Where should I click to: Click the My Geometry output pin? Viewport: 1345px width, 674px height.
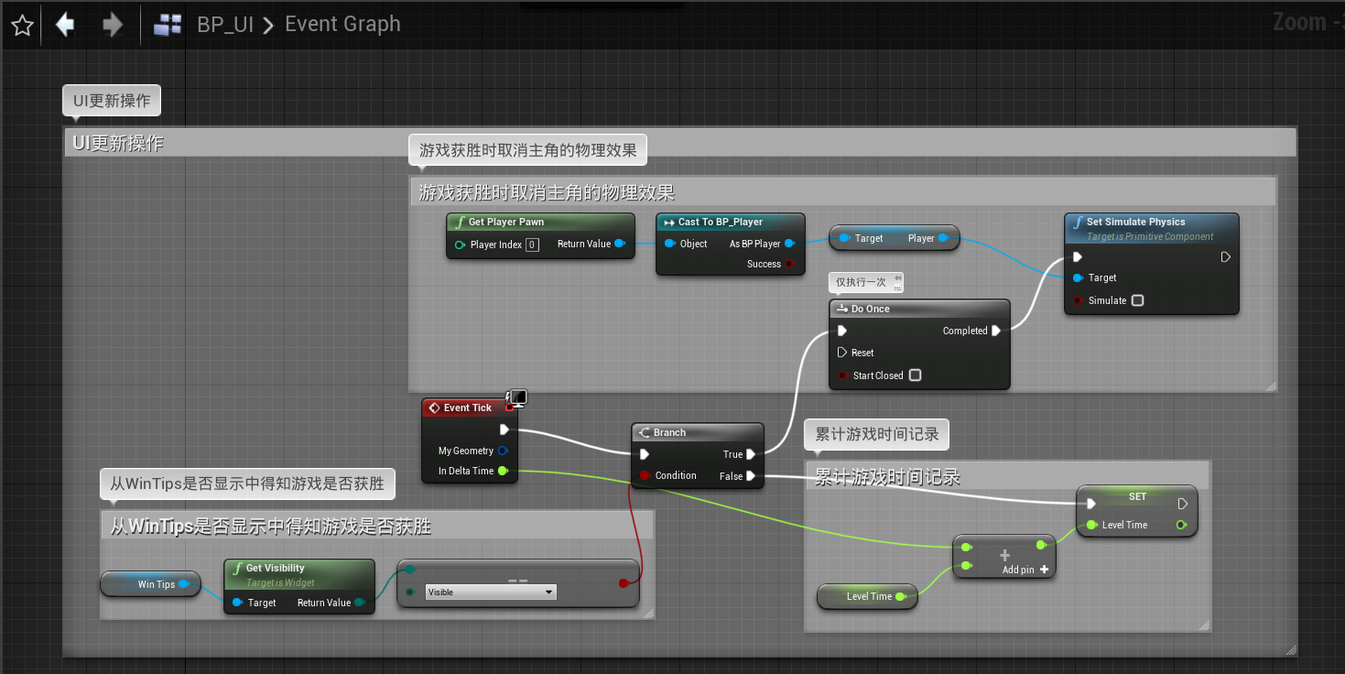click(x=503, y=451)
